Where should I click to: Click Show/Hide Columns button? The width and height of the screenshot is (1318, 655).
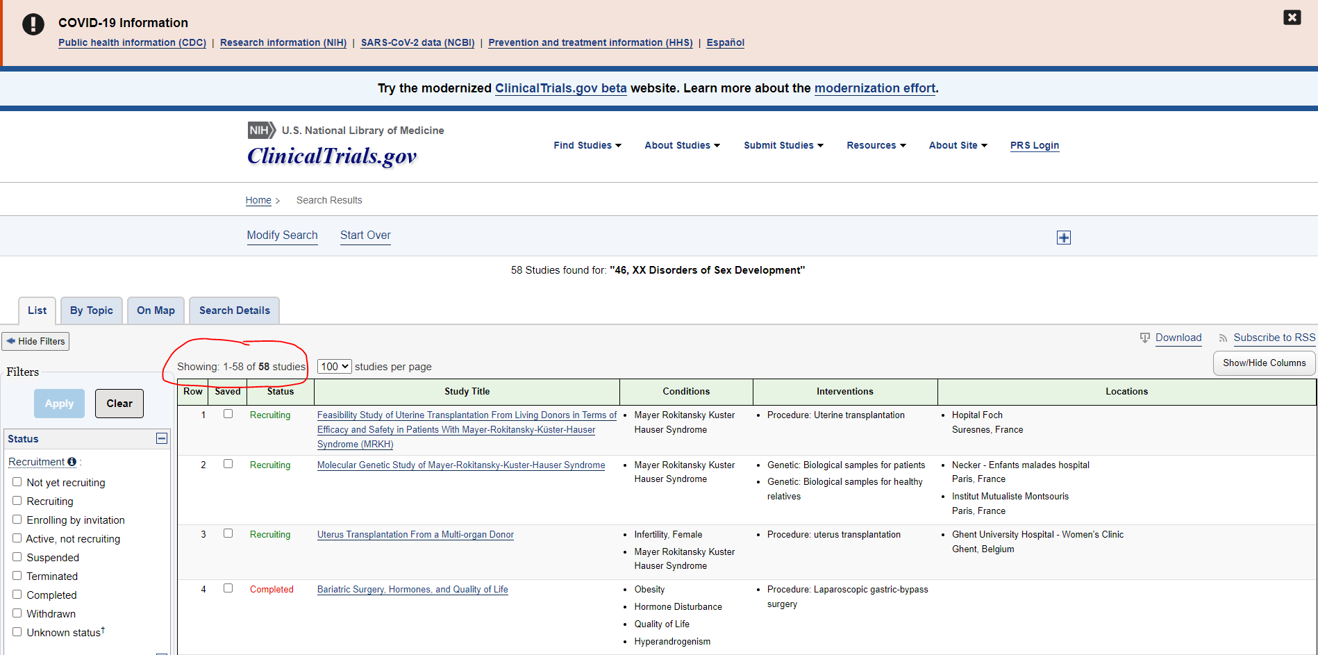tap(1264, 363)
